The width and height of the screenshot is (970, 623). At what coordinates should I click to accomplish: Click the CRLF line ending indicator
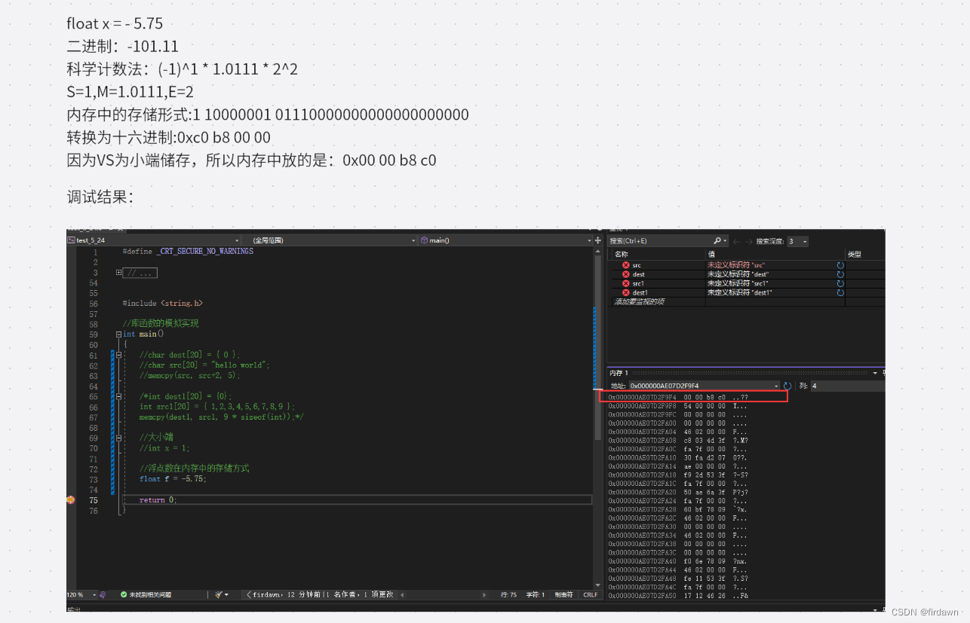tap(590, 594)
